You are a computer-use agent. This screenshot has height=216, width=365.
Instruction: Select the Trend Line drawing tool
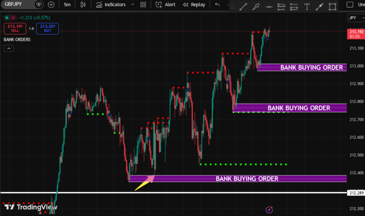[x=243, y=7]
